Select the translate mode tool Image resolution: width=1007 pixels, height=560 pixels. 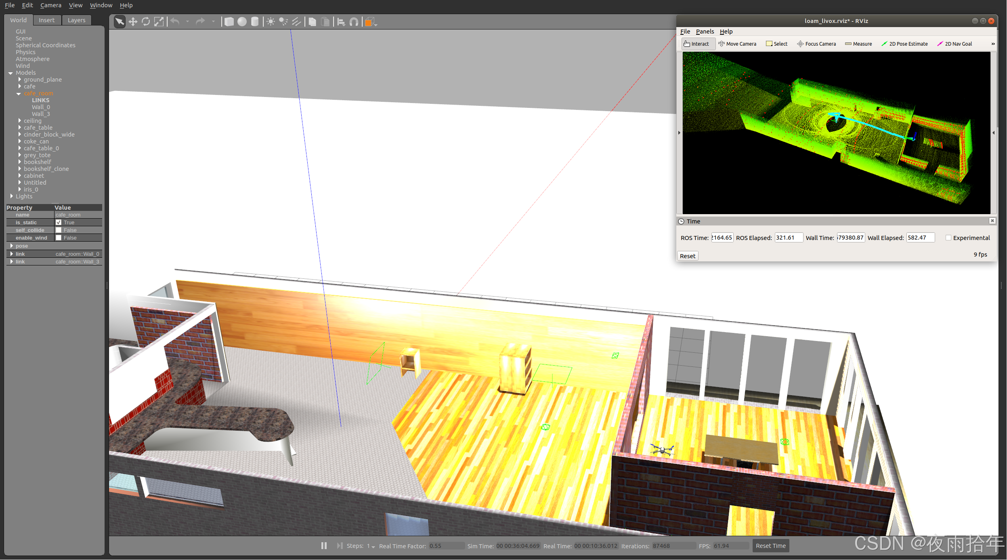[133, 22]
